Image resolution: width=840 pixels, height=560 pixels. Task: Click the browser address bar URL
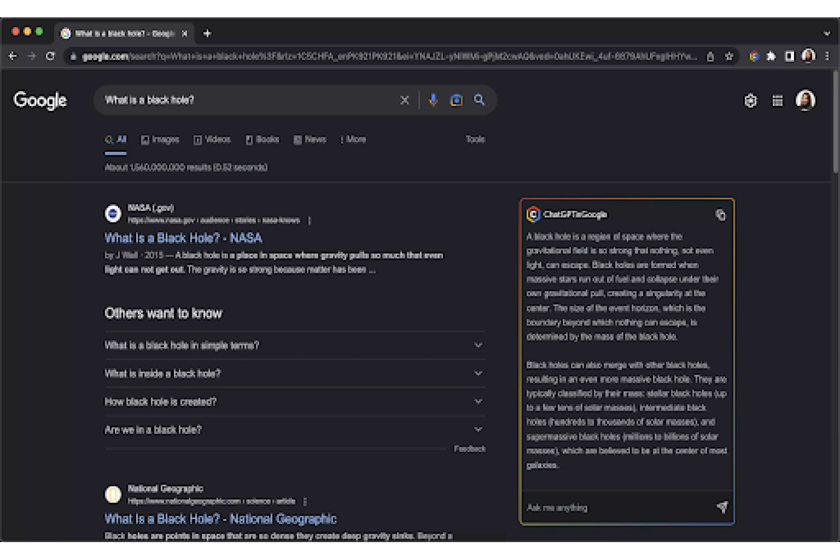(389, 57)
